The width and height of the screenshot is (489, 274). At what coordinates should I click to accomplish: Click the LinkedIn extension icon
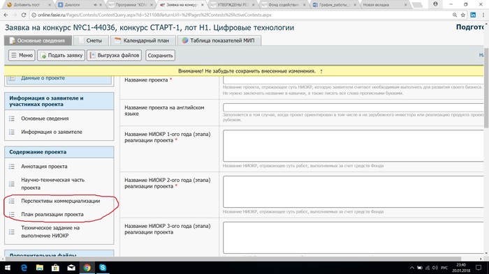(x=473, y=15)
